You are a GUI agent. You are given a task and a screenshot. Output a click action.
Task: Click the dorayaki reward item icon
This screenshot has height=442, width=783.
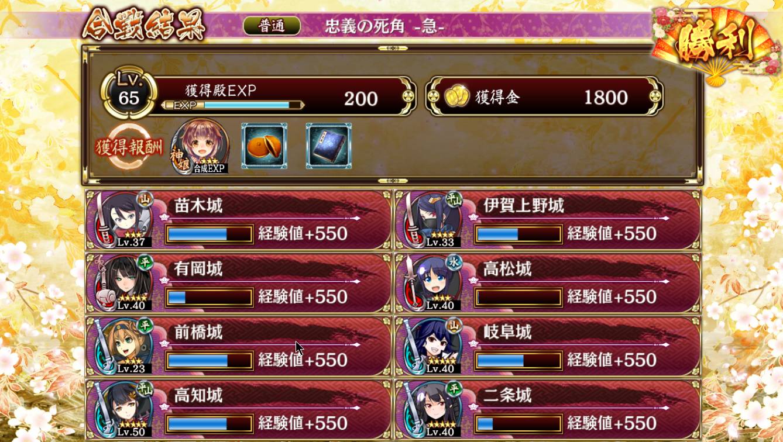[264, 146]
